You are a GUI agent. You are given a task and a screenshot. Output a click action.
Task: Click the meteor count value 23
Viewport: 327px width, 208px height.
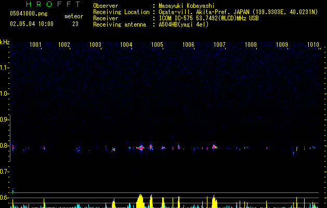click(x=75, y=24)
